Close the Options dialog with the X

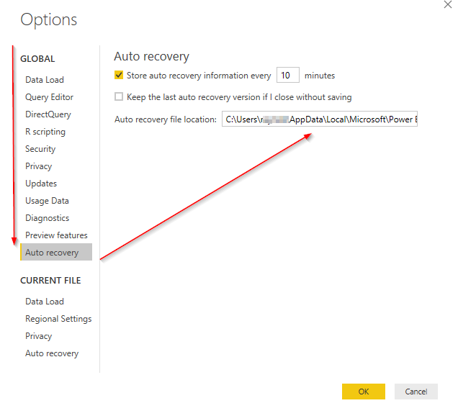[x=447, y=4]
